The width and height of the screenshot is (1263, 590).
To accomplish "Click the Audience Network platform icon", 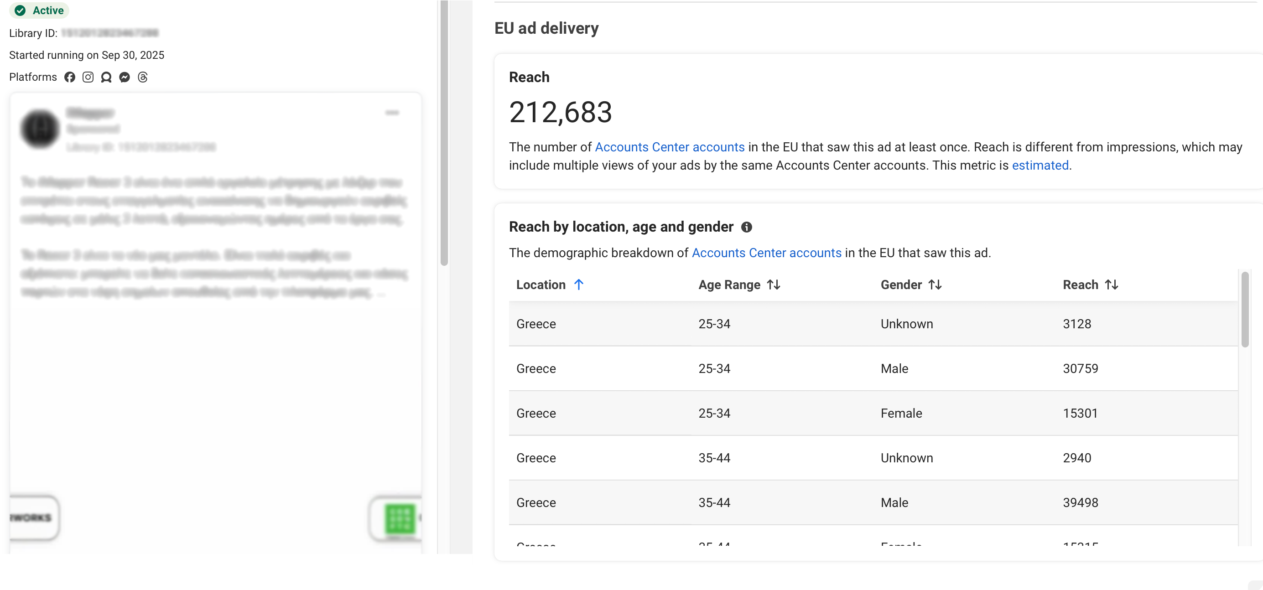I will 106,77.
